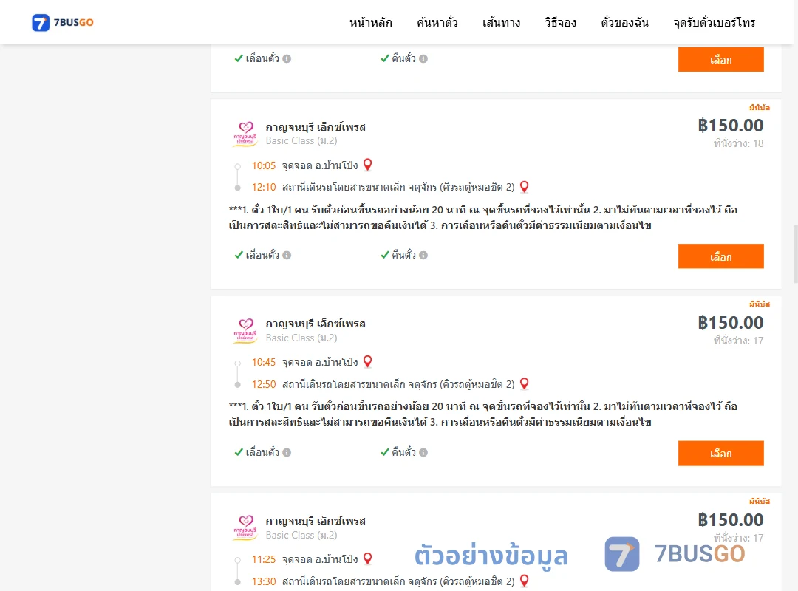The width and height of the screenshot is (798, 591).
Task: Click the operator logo of the 10:45 trip
Action: [245, 331]
